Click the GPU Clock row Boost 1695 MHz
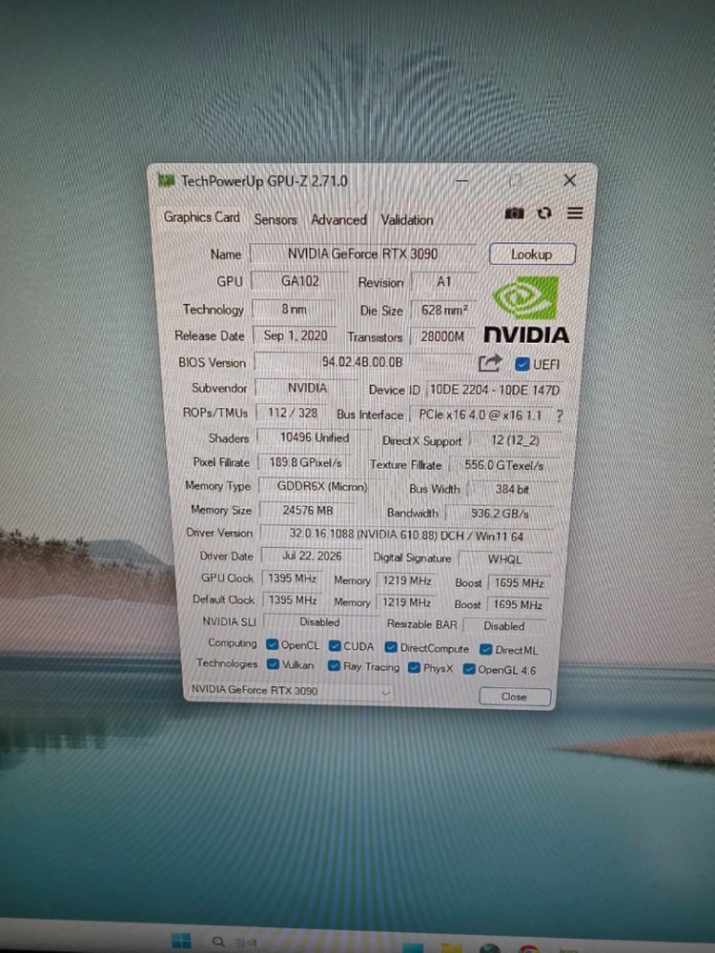715x953 pixels. click(519, 583)
